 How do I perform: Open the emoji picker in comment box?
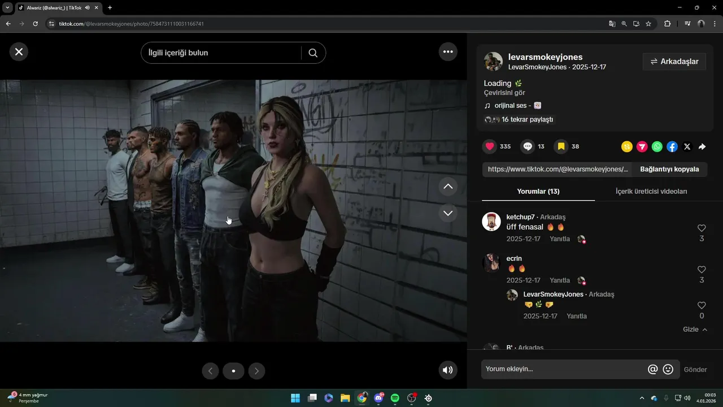coord(668,369)
